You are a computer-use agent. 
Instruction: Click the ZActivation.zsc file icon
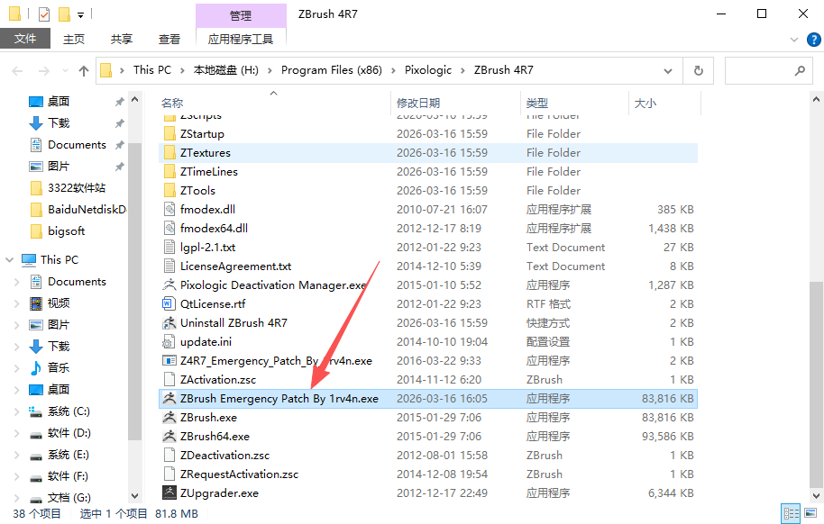click(x=169, y=380)
